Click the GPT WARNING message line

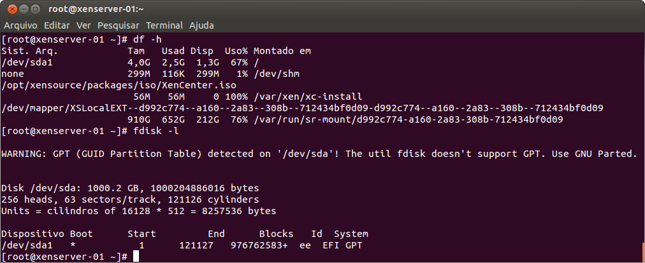click(319, 154)
